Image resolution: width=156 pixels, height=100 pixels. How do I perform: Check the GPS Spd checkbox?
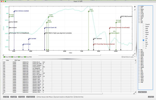click(144, 42)
